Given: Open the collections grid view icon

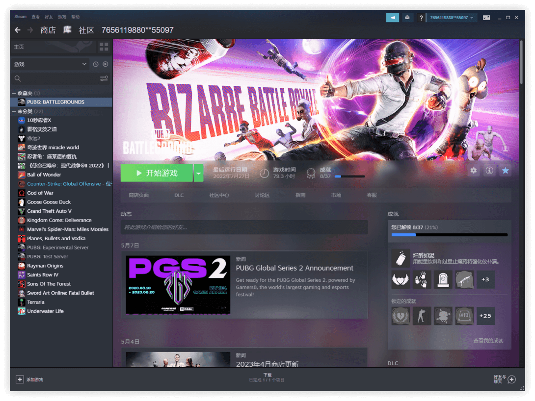Looking at the screenshot, I should click(x=104, y=47).
